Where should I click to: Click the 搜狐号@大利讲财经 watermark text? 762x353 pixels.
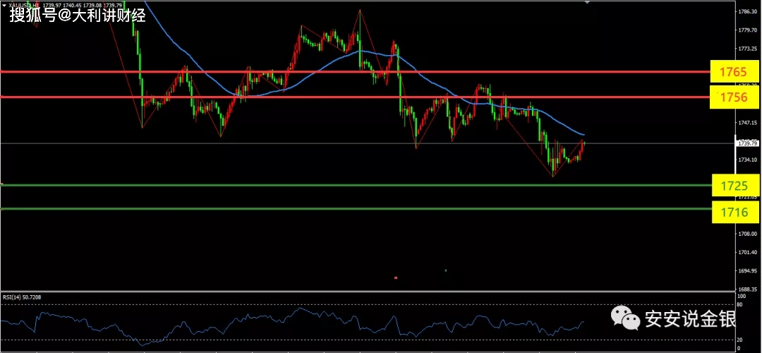[x=78, y=15]
